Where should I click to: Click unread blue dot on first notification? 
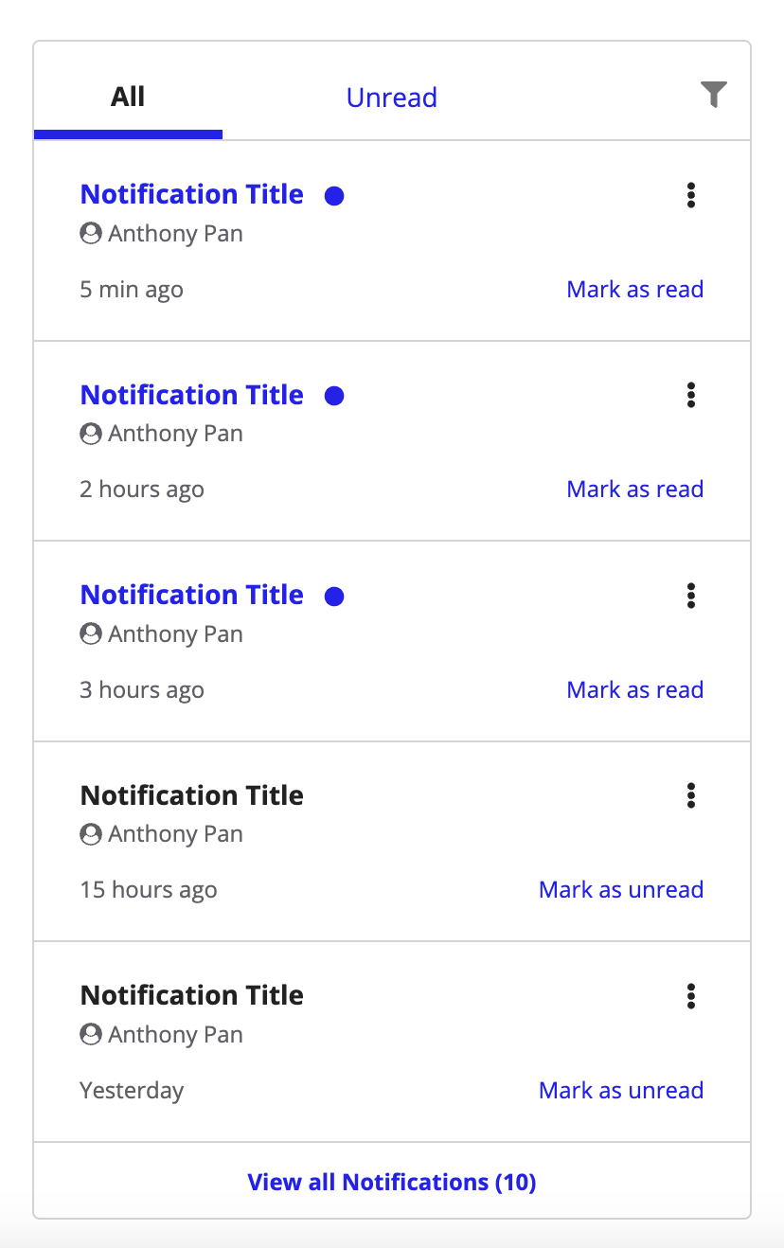[x=334, y=196]
